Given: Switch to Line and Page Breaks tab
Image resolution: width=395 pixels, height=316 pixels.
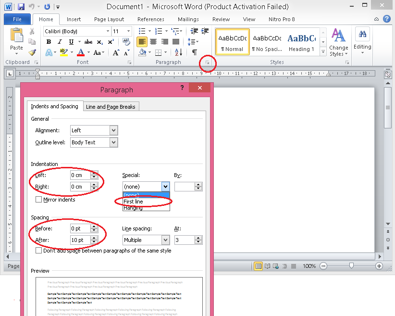Looking at the screenshot, I should [x=111, y=107].
